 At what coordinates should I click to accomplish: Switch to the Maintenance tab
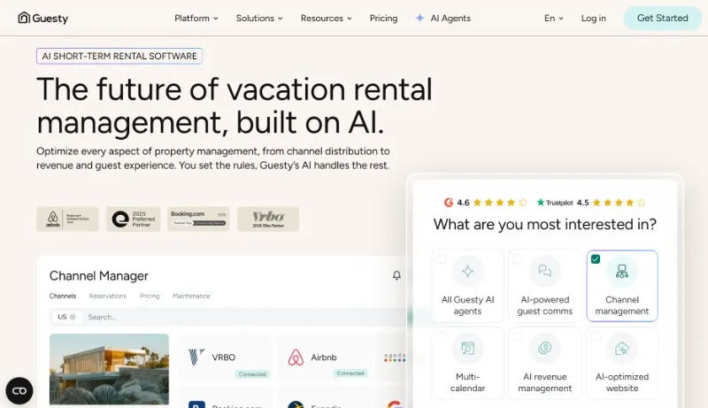click(x=191, y=296)
